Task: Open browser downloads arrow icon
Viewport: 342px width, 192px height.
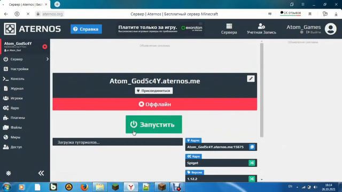Action: 336,14
